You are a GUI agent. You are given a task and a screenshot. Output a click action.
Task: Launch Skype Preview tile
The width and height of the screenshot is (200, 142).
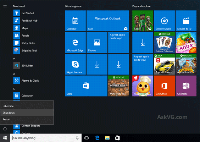(x=76, y=64)
